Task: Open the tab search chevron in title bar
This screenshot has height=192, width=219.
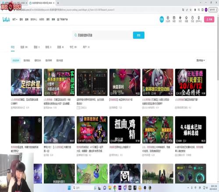Action: pos(201,3)
